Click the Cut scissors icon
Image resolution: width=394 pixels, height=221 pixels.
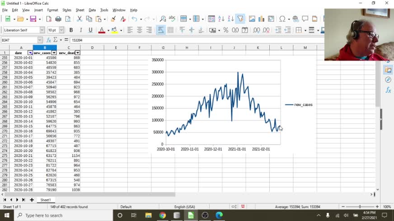tap(80, 19)
